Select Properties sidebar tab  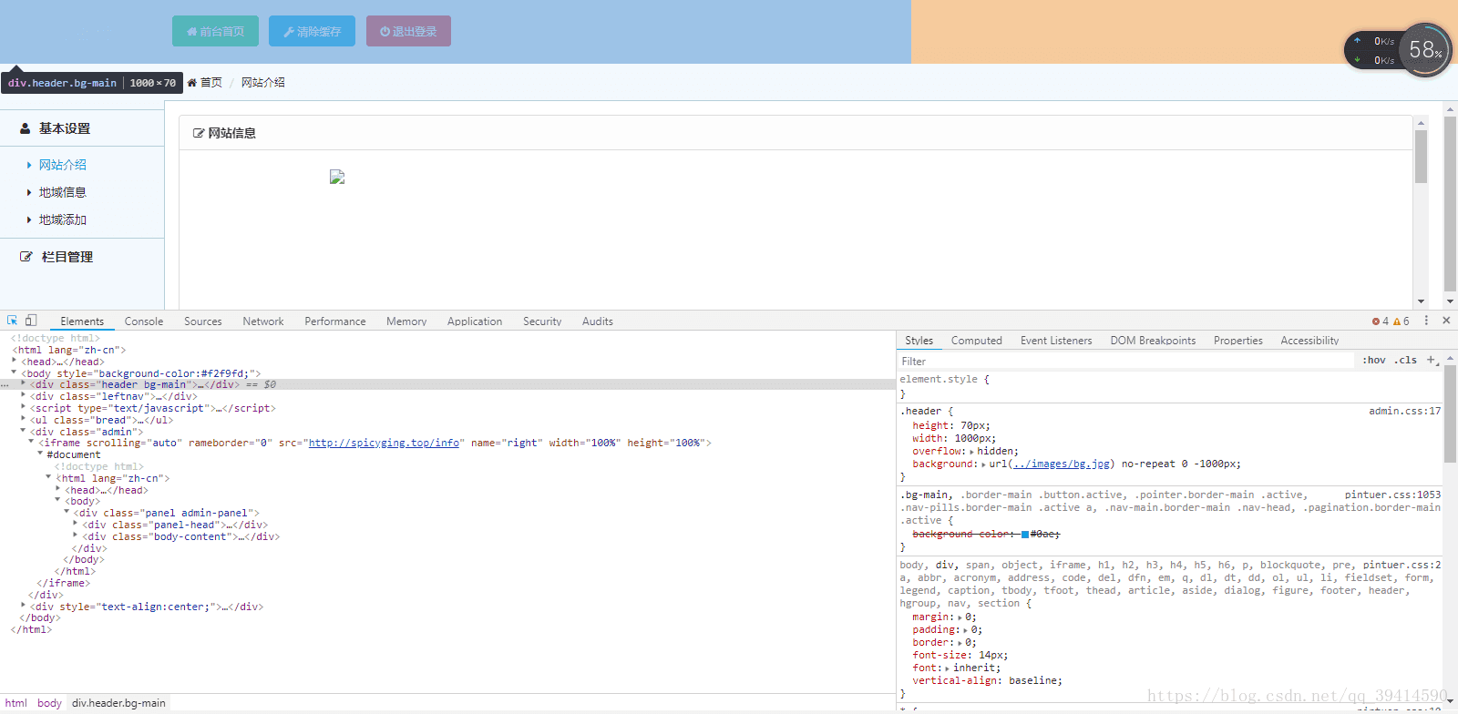tap(1238, 341)
